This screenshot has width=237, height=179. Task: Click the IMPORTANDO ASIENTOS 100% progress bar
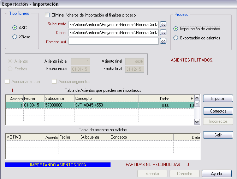coord(58,165)
